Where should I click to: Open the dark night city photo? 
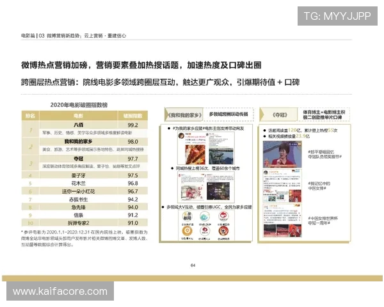[218, 191]
